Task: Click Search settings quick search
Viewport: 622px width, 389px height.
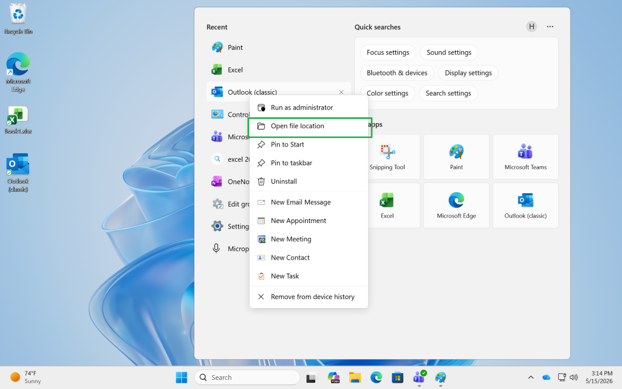Action: pos(448,93)
